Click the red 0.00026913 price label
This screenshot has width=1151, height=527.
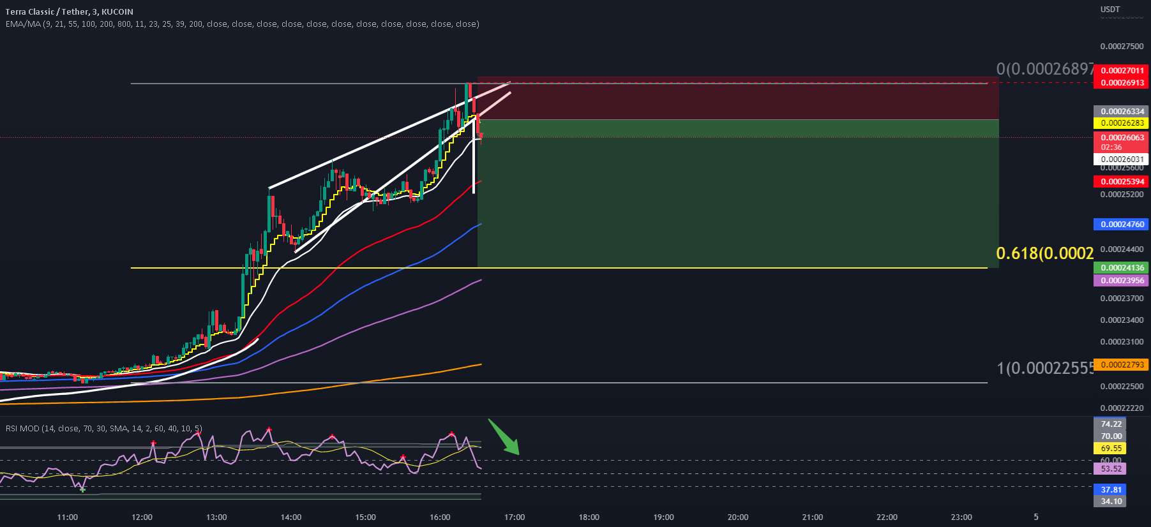(1122, 82)
